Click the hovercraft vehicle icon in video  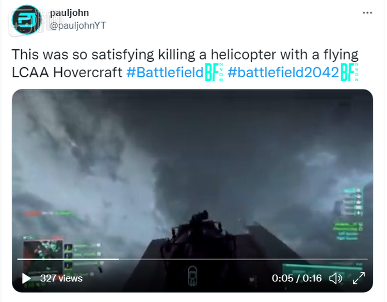192,276
